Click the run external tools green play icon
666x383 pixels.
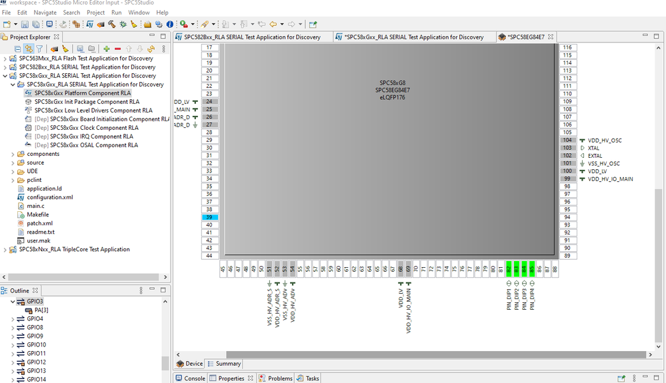[183, 25]
